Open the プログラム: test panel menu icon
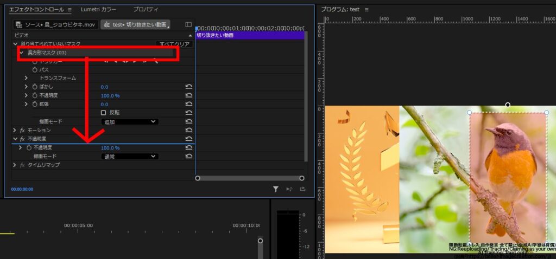 point(367,10)
